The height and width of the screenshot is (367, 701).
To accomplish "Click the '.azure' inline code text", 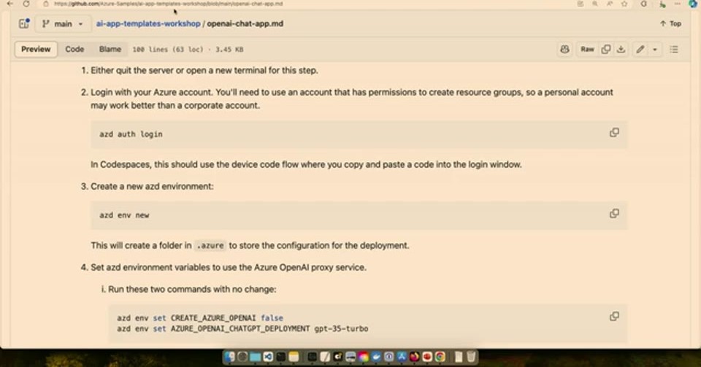I will [210, 246].
